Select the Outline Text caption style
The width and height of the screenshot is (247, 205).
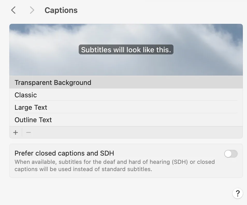33,120
